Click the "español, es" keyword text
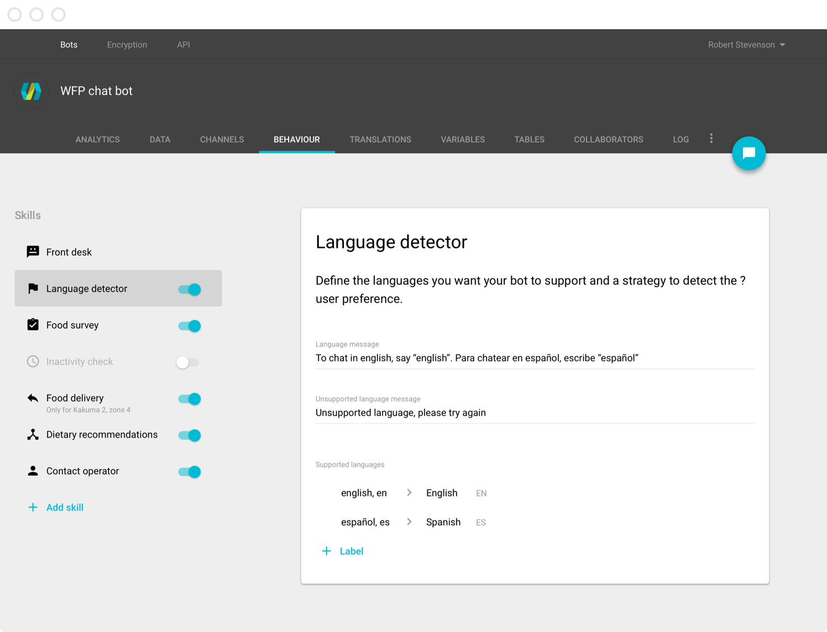Image resolution: width=827 pixels, height=632 pixels. point(365,522)
